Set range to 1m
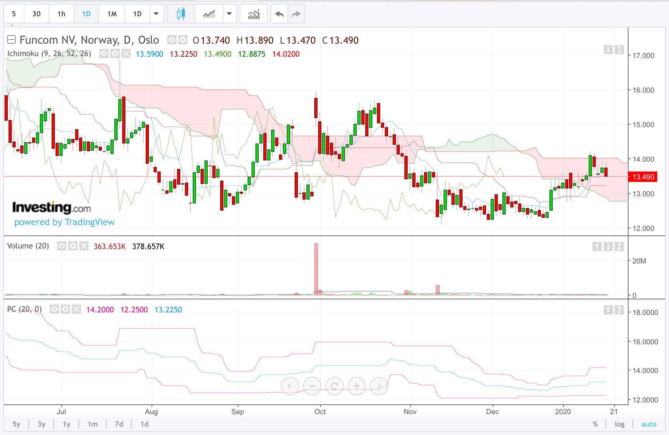Viewport: 669px width, 435px height. [x=93, y=424]
